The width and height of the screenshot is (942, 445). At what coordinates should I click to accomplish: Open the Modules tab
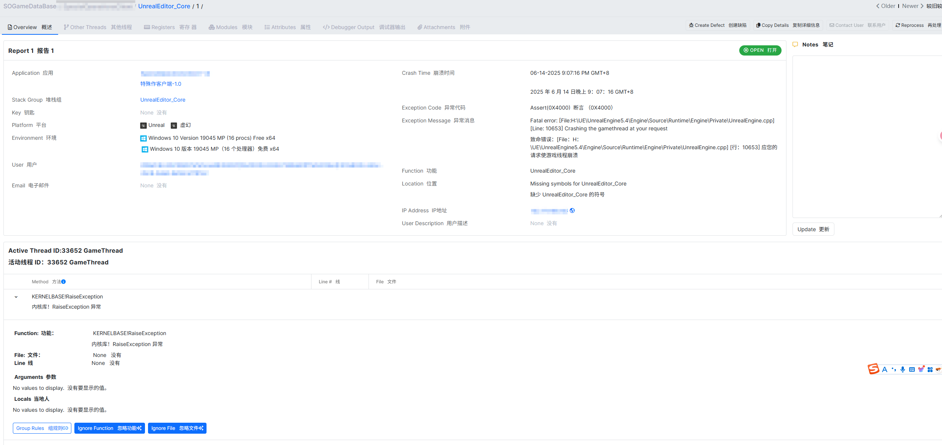(230, 27)
